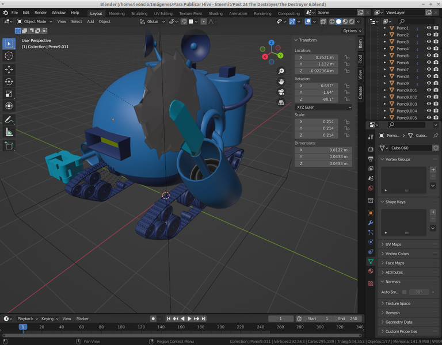The image size is (442, 345).
Task: Choose the Scale tool
Action: tap(9, 94)
